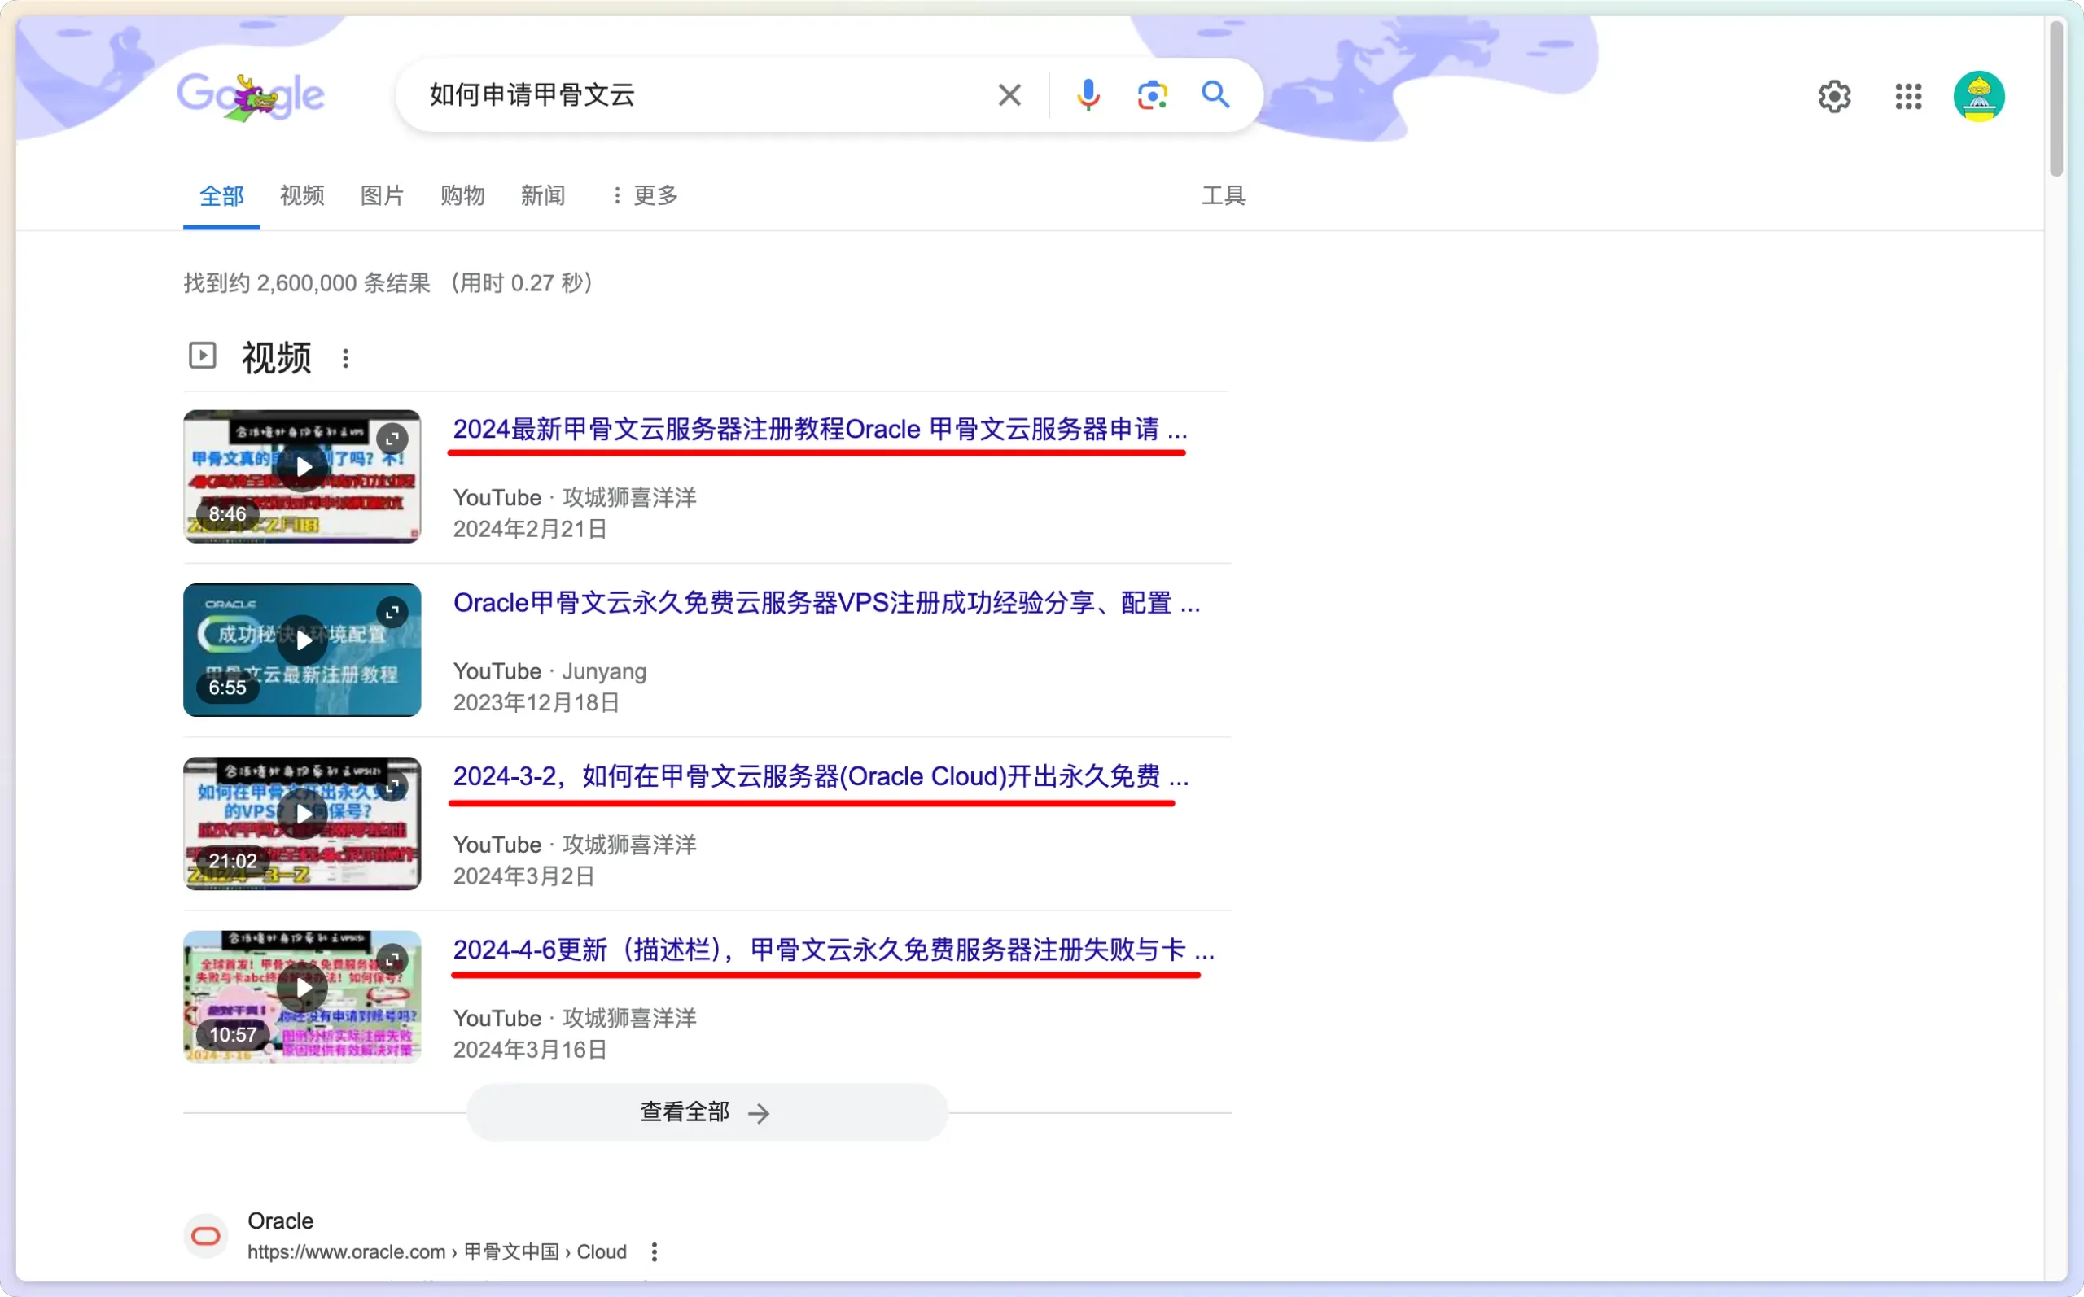This screenshot has height=1297, width=2084.
Task: Click the 2024年3月2日 date text
Action: pyautogui.click(x=523, y=876)
